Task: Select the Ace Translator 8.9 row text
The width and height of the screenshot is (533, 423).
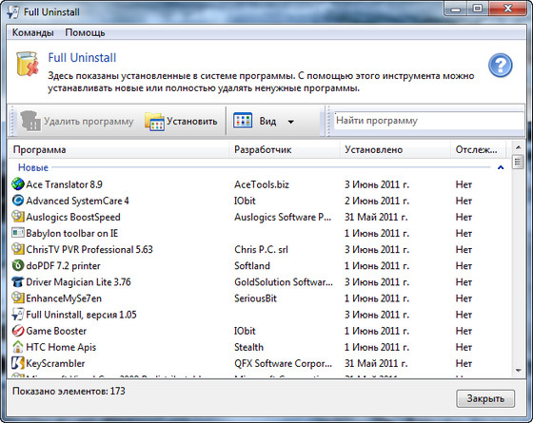Action: point(65,184)
